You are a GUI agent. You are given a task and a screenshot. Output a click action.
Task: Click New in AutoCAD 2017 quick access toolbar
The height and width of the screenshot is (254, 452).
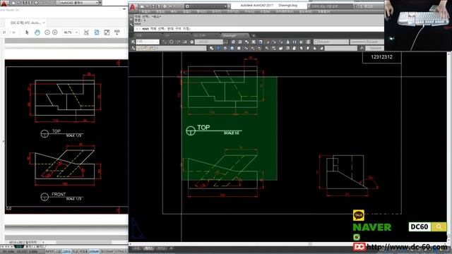(142, 6)
